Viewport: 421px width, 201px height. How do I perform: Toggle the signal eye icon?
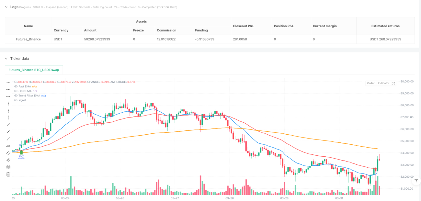[16, 100]
